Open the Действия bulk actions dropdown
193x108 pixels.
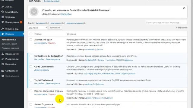[x=37, y=28]
